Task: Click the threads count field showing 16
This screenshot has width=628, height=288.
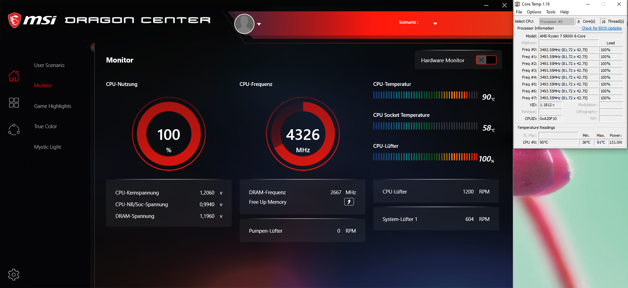Action: (604, 21)
